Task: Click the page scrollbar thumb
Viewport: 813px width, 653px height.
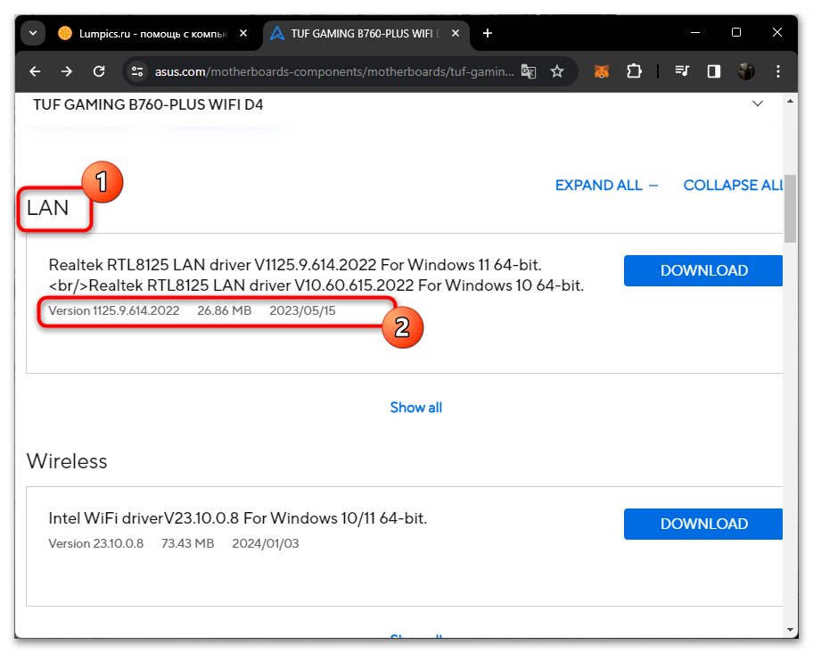Action: coord(790,209)
